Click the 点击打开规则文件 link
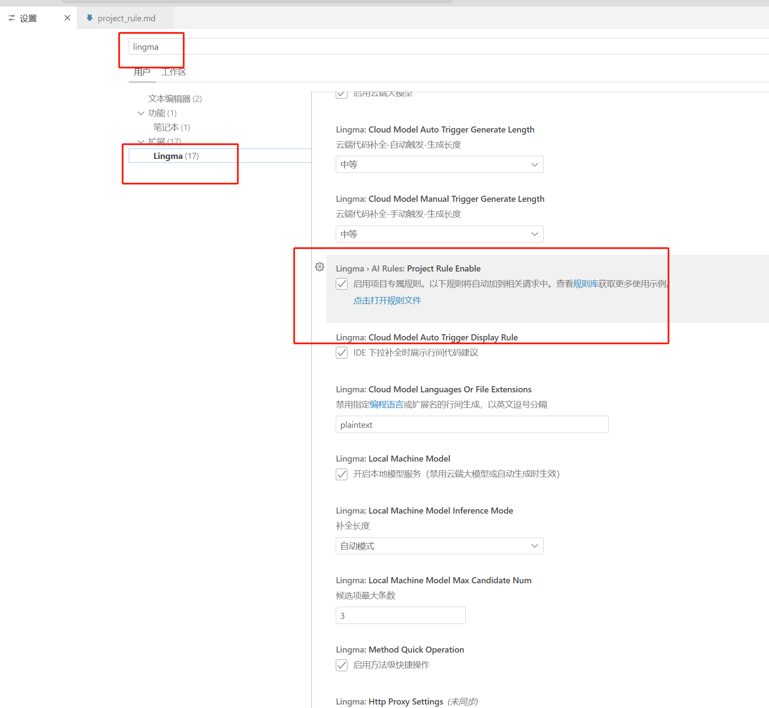This screenshot has height=708, width=769. [x=387, y=301]
